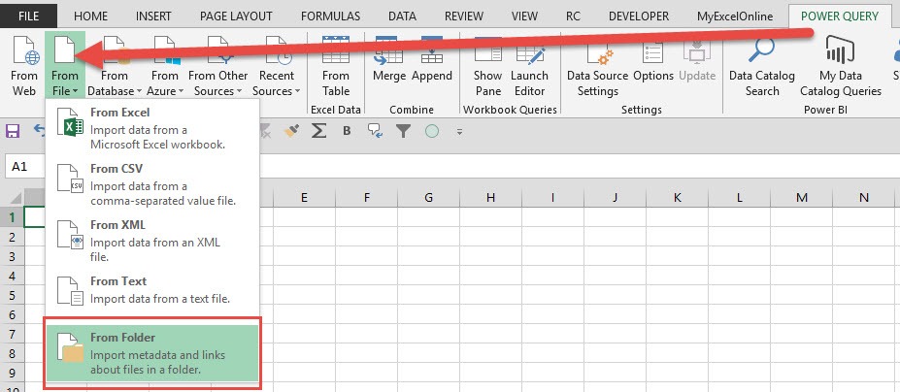The height and width of the screenshot is (392, 900).
Task: Select row 2 header
Action: point(12,236)
